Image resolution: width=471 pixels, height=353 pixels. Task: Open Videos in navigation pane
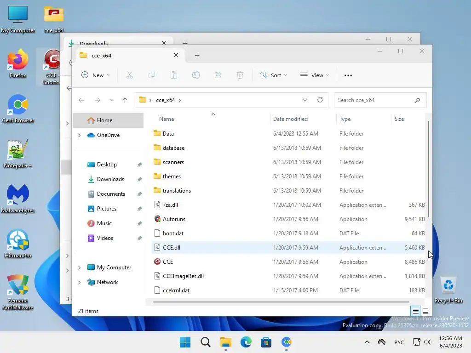105,238
